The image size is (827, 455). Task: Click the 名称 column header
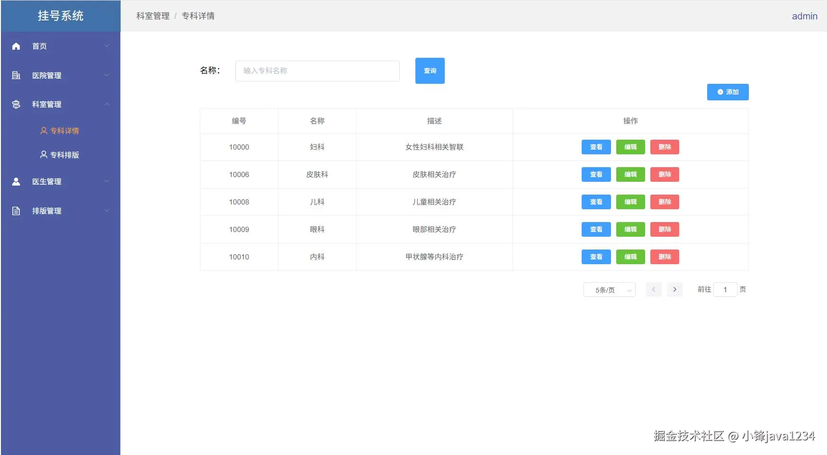pyautogui.click(x=317, y=121)
